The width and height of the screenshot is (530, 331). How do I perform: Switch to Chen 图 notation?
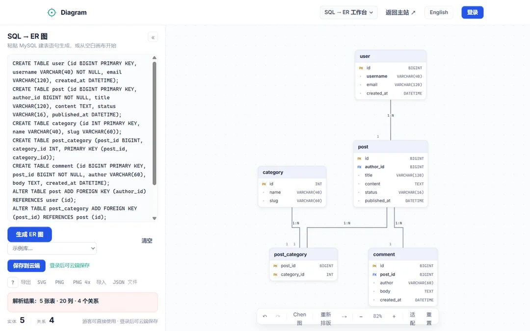point(299,319)
